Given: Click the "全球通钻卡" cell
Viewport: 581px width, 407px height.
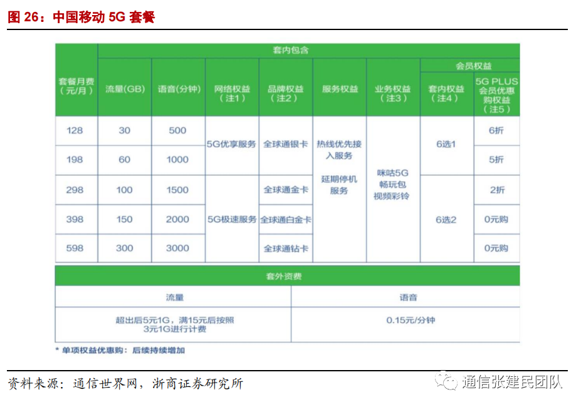Looking at the screenshot, I should [286, 249].
